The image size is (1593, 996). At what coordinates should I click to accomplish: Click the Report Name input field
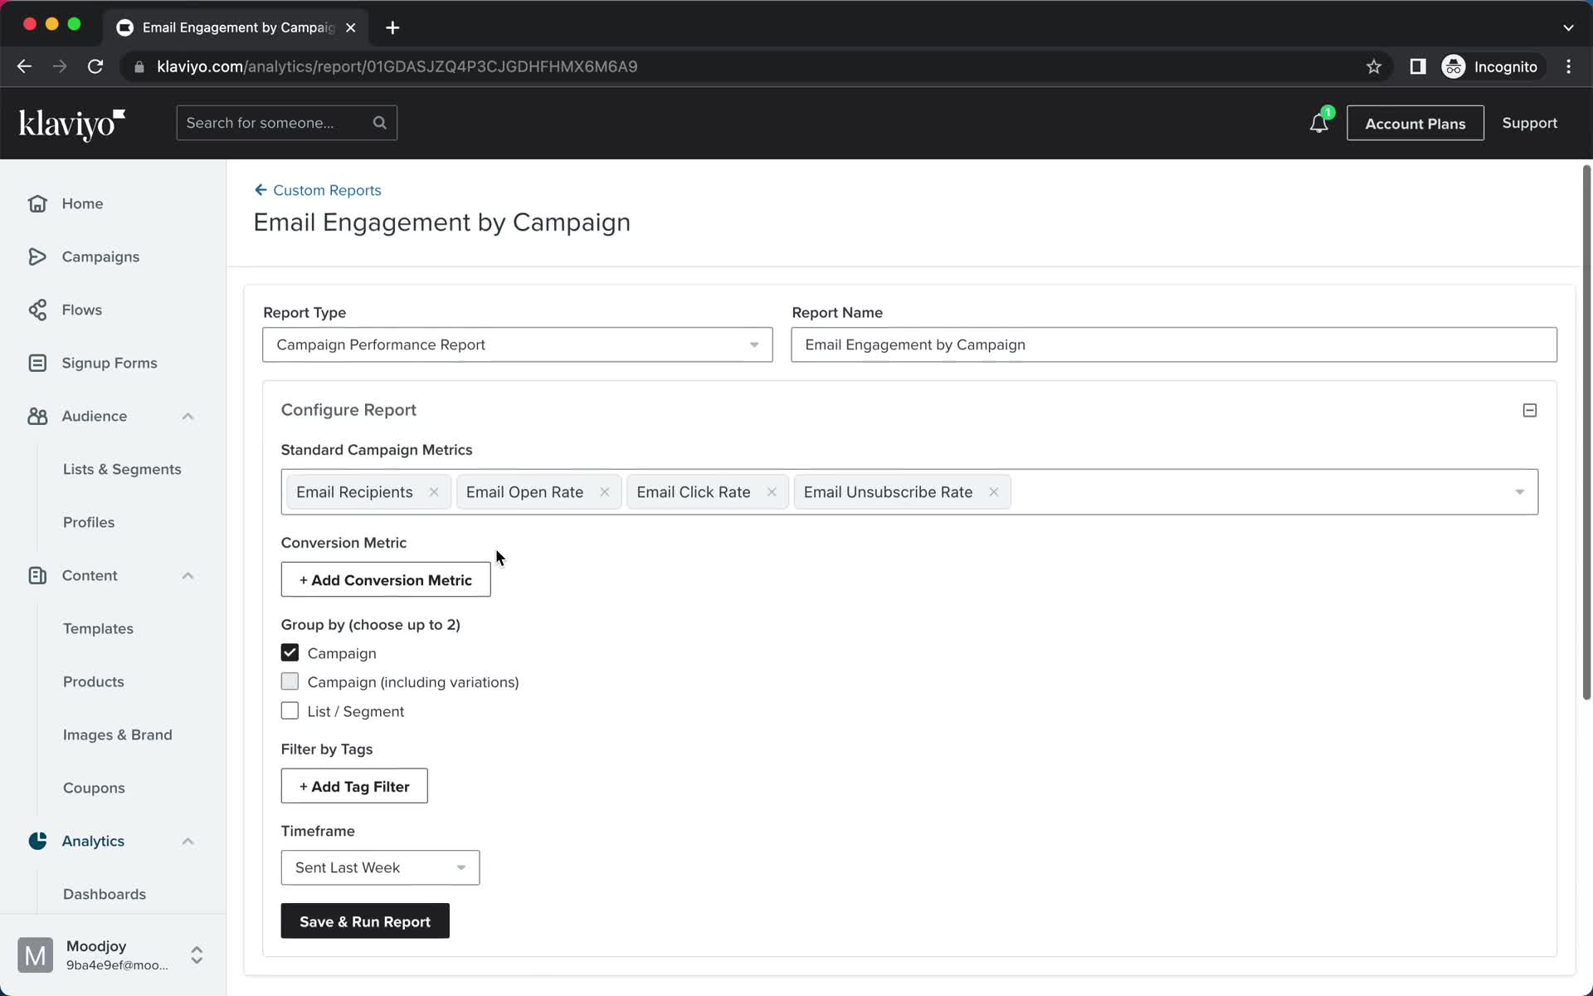coord(1173,344)
